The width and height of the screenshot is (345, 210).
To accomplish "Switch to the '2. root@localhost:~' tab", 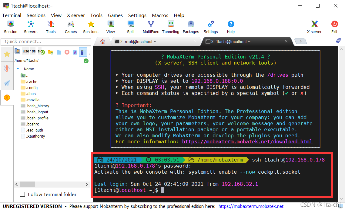I will tap(155, 42).
